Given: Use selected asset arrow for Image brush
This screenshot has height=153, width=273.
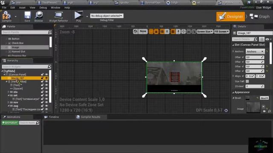Looking at the screenshot, I should pos(264,111).
